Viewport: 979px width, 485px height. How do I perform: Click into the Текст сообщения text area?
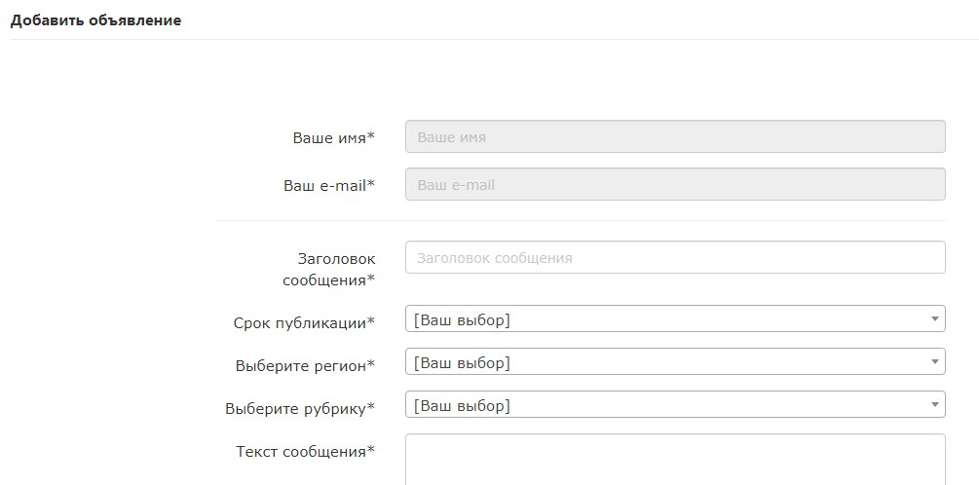[x=675, y=460]
